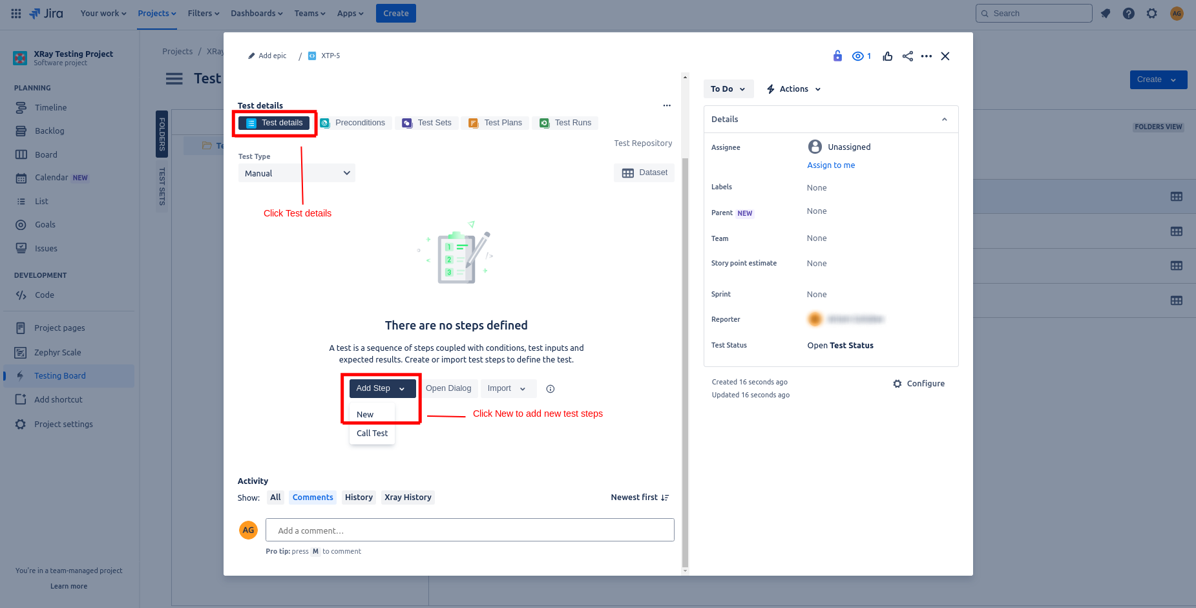Toggle the Newest first sort order
The width and height of the screenshot is (1196, 608).
(639, 498)
